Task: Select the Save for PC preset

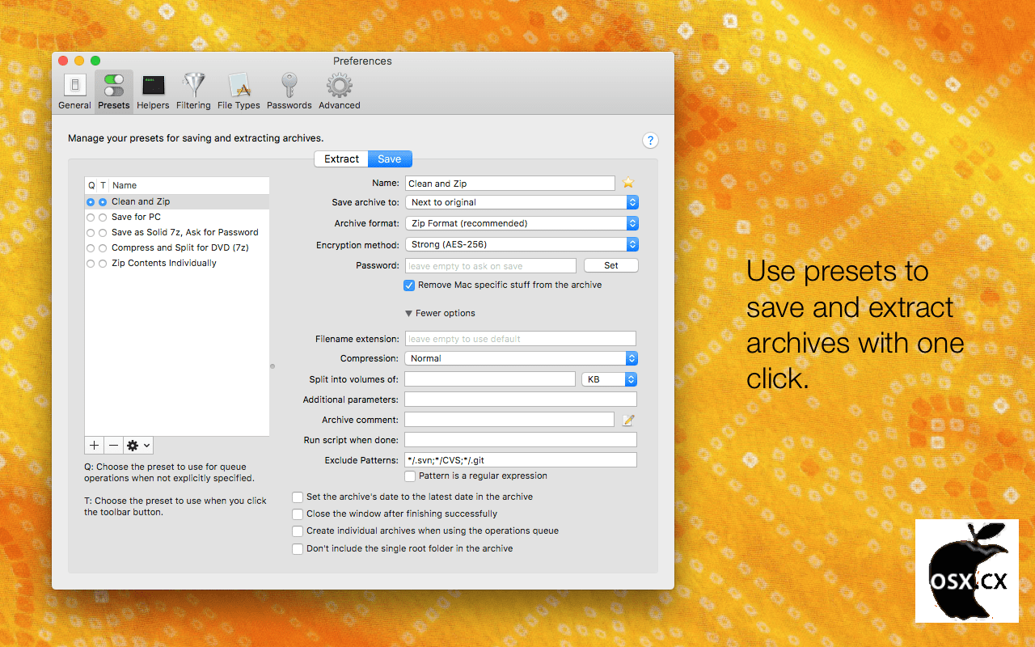Action: click(177, 218)
